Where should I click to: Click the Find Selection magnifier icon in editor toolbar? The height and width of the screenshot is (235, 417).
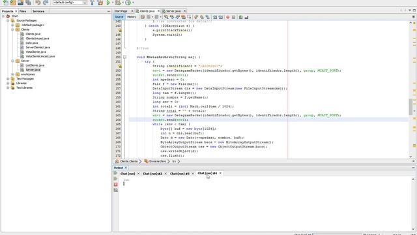click(x=166, y=17)
